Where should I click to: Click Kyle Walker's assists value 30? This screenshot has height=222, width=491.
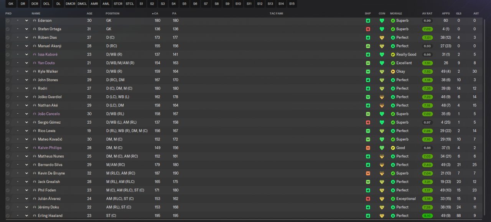[475, 72]
